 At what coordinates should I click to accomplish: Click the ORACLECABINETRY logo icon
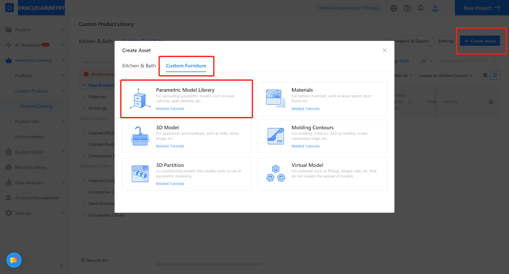[10, 8]
